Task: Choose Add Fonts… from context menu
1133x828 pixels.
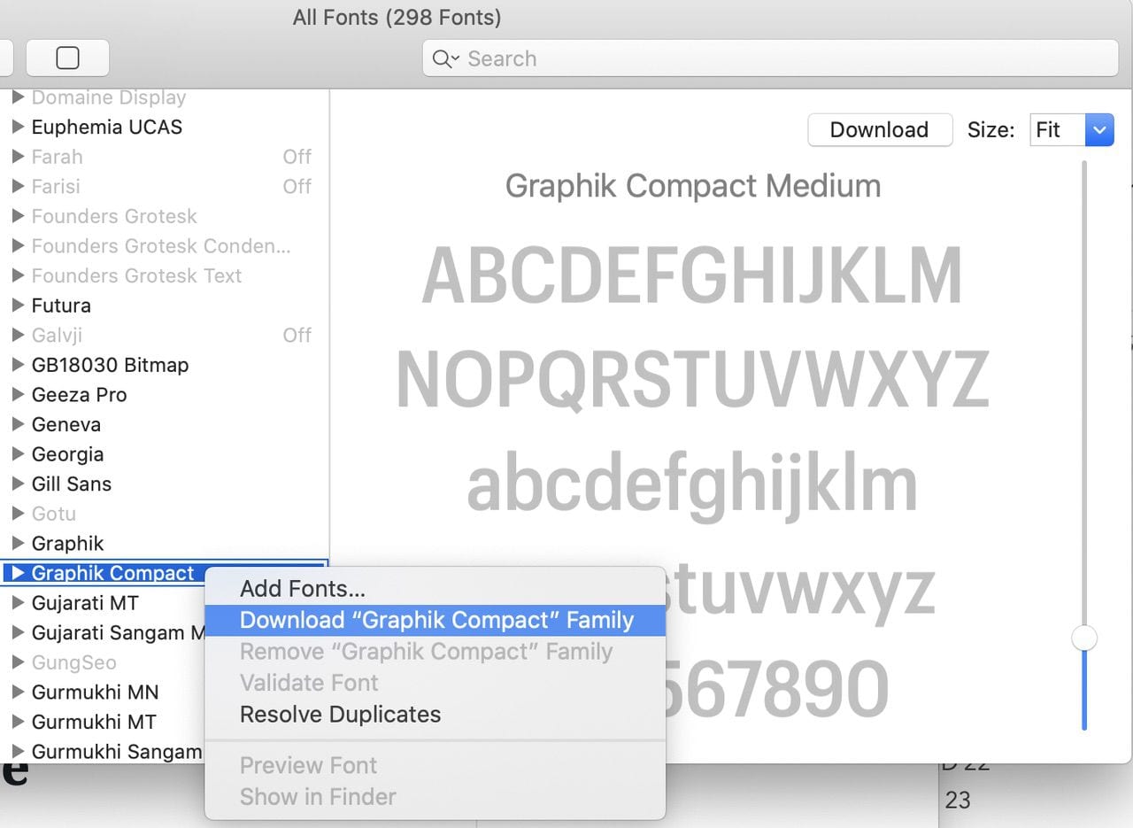Action: (302, 589)
